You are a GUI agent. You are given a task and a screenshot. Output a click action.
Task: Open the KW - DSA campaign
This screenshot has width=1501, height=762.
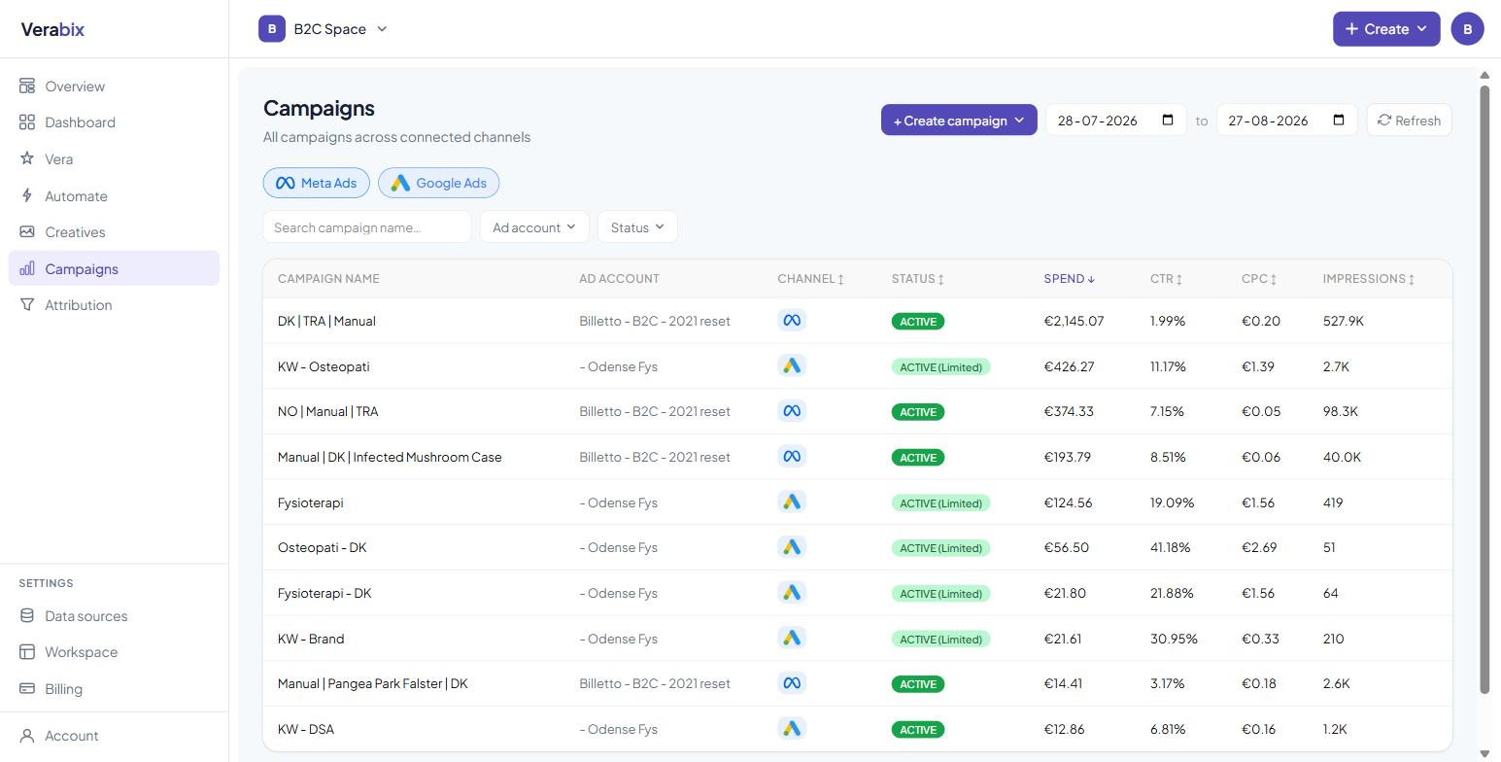[305, 729]
